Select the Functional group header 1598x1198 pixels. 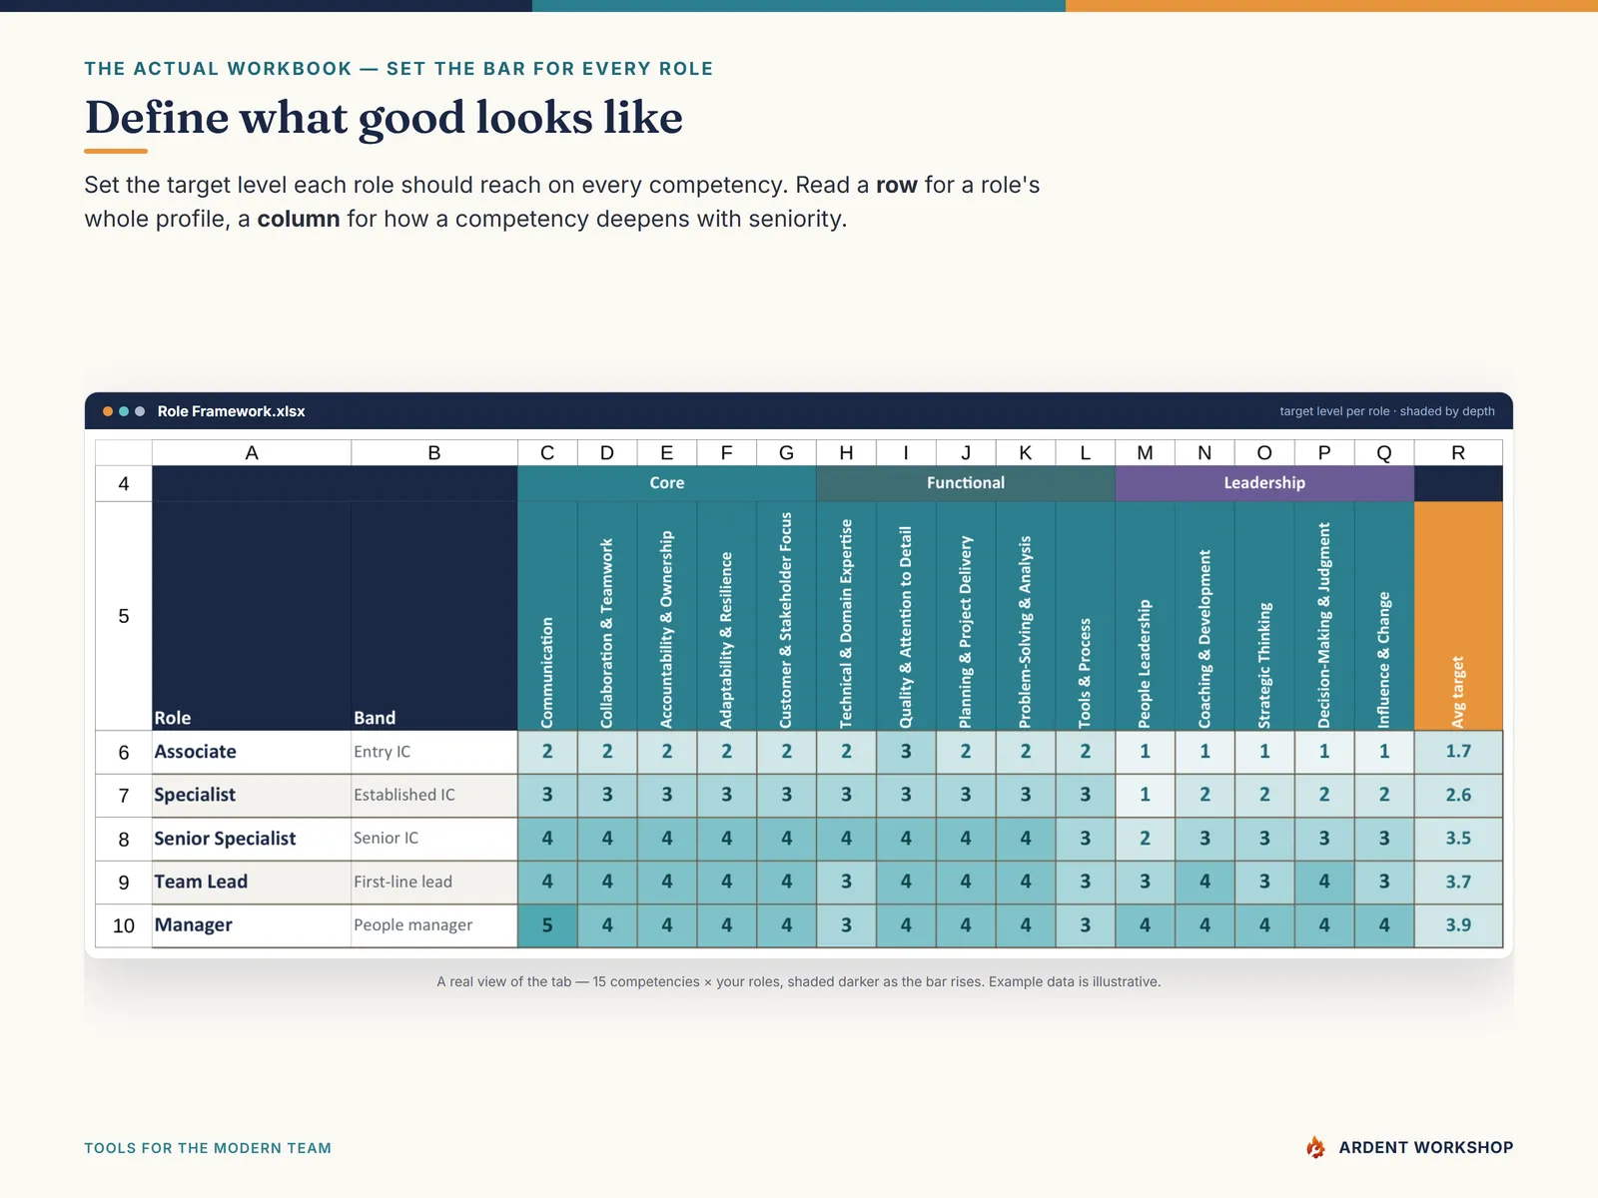tap(966, 483)
